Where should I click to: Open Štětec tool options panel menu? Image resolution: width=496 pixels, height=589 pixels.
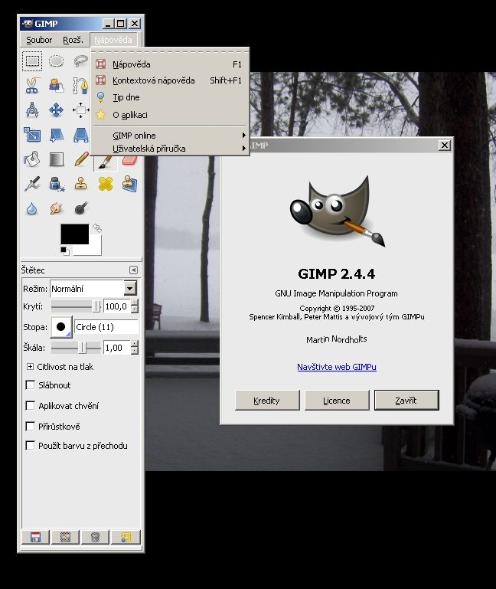[x=133, y=270]
